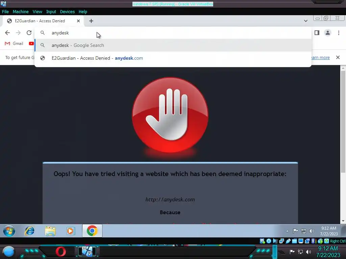This screenshot has width=346, height=259.
Task: Click the page's vertical scrollbar thumb
Action: click(x=343, y=122)
